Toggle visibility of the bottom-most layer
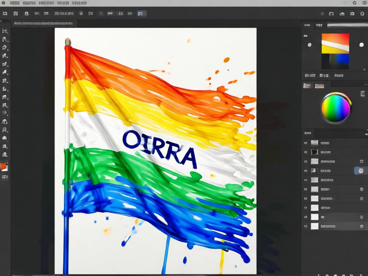 [x=305, y=226]
